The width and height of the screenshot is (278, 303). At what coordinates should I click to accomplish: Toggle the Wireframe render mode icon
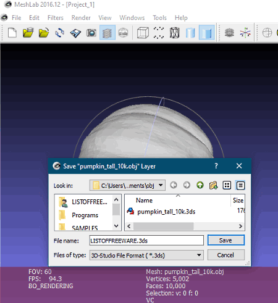pos(175,33)
